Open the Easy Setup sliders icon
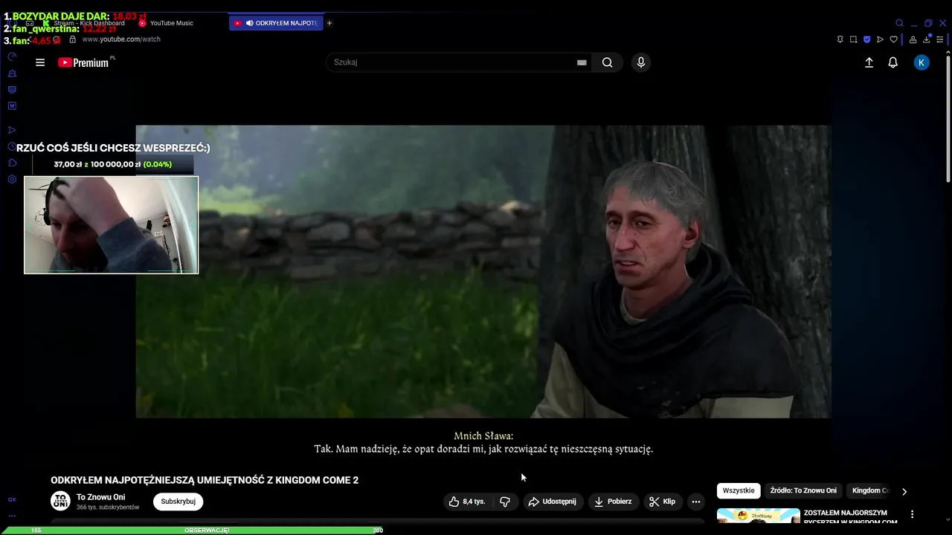 (941, 39)
